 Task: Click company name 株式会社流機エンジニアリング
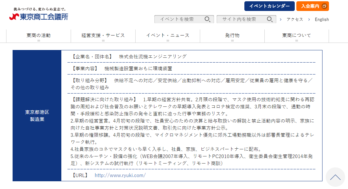point(153,56)
